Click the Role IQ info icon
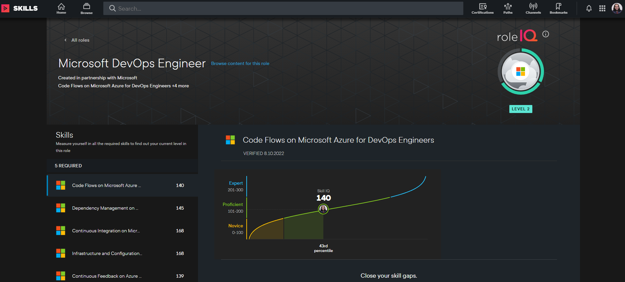The image size is (625, 282). pyautogui.click(x=546, y=34)
